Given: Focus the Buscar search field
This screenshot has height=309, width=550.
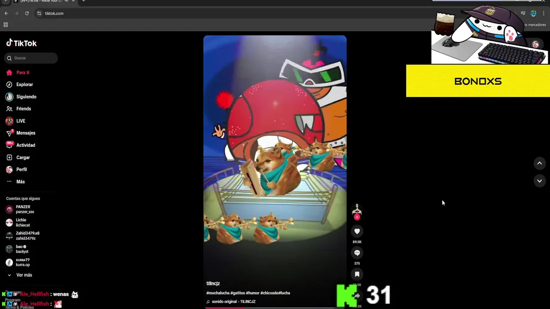Looking at the screenshot, I should (31, 58).
